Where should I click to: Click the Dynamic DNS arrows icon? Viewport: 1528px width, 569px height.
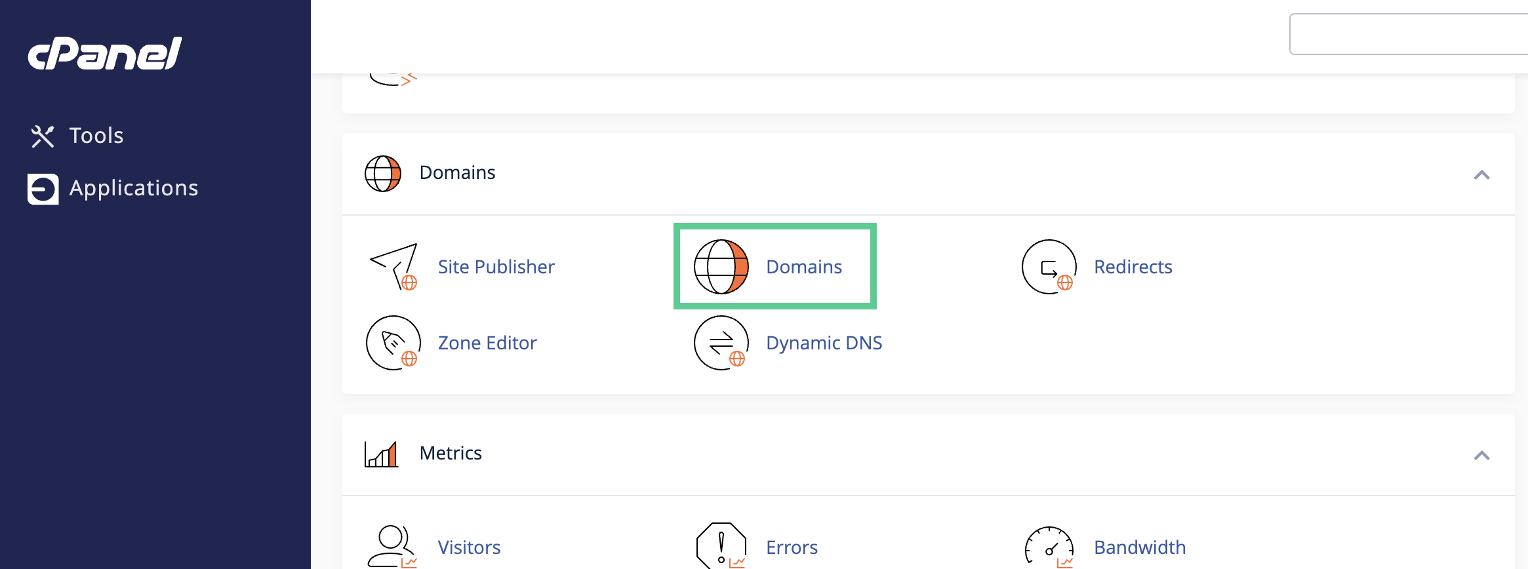[x=721, y=343]
